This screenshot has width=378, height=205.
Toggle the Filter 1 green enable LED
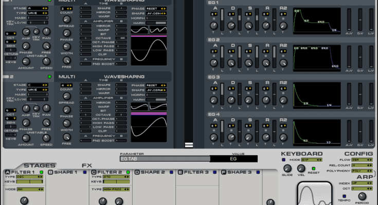click(x=42, y=172)
